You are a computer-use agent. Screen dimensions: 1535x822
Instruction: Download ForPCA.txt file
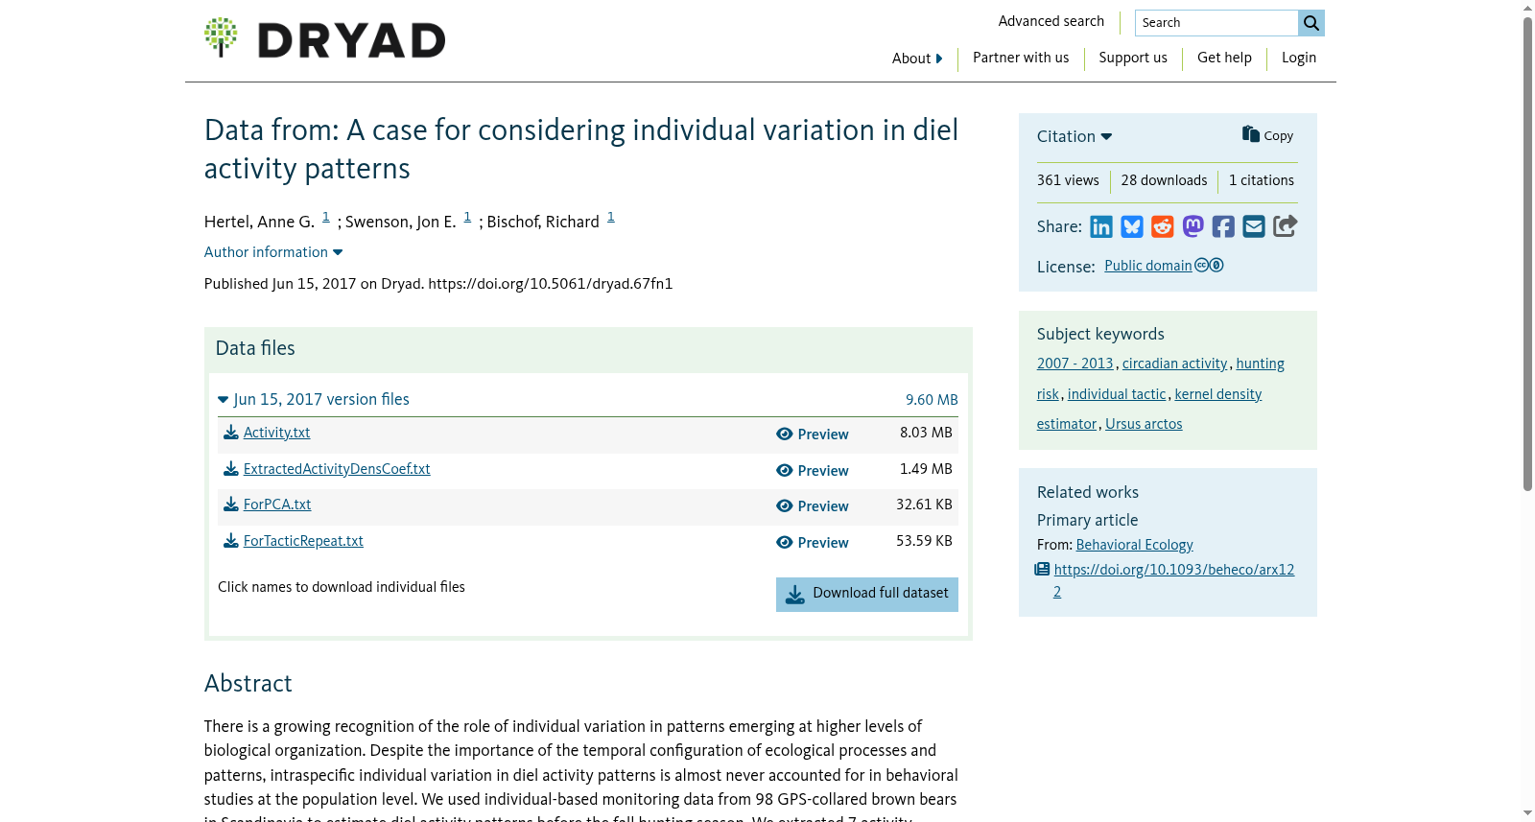(268, 505)
